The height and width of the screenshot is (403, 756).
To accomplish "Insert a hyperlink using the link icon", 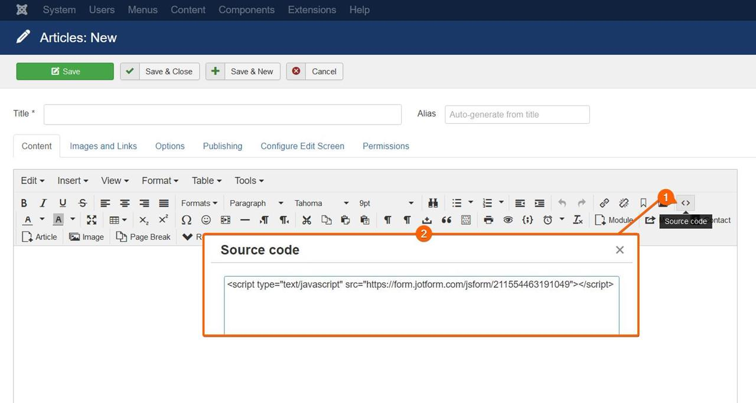I will pyautogui.click(x=604, y=203).
